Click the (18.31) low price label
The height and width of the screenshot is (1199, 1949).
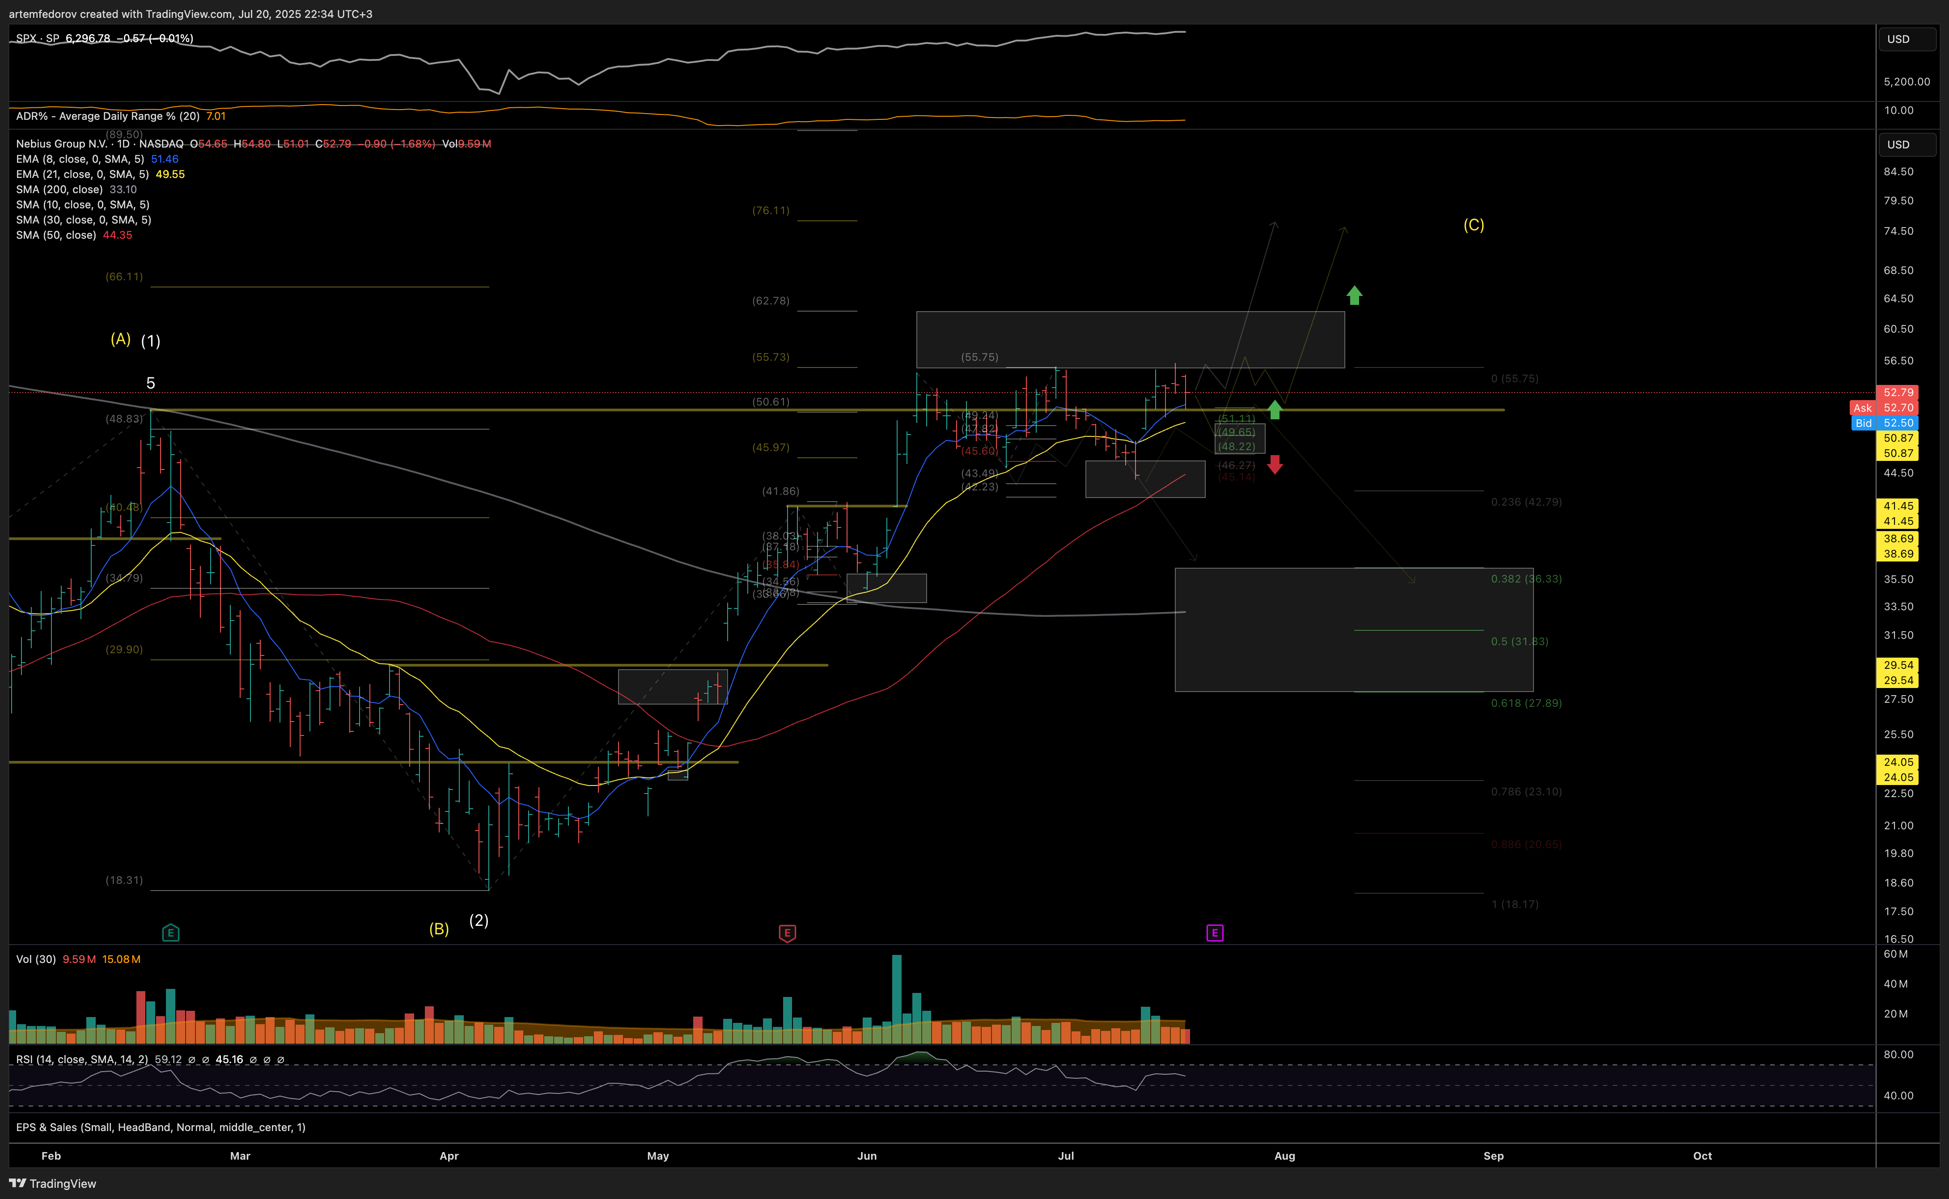(x=124, y=880)
